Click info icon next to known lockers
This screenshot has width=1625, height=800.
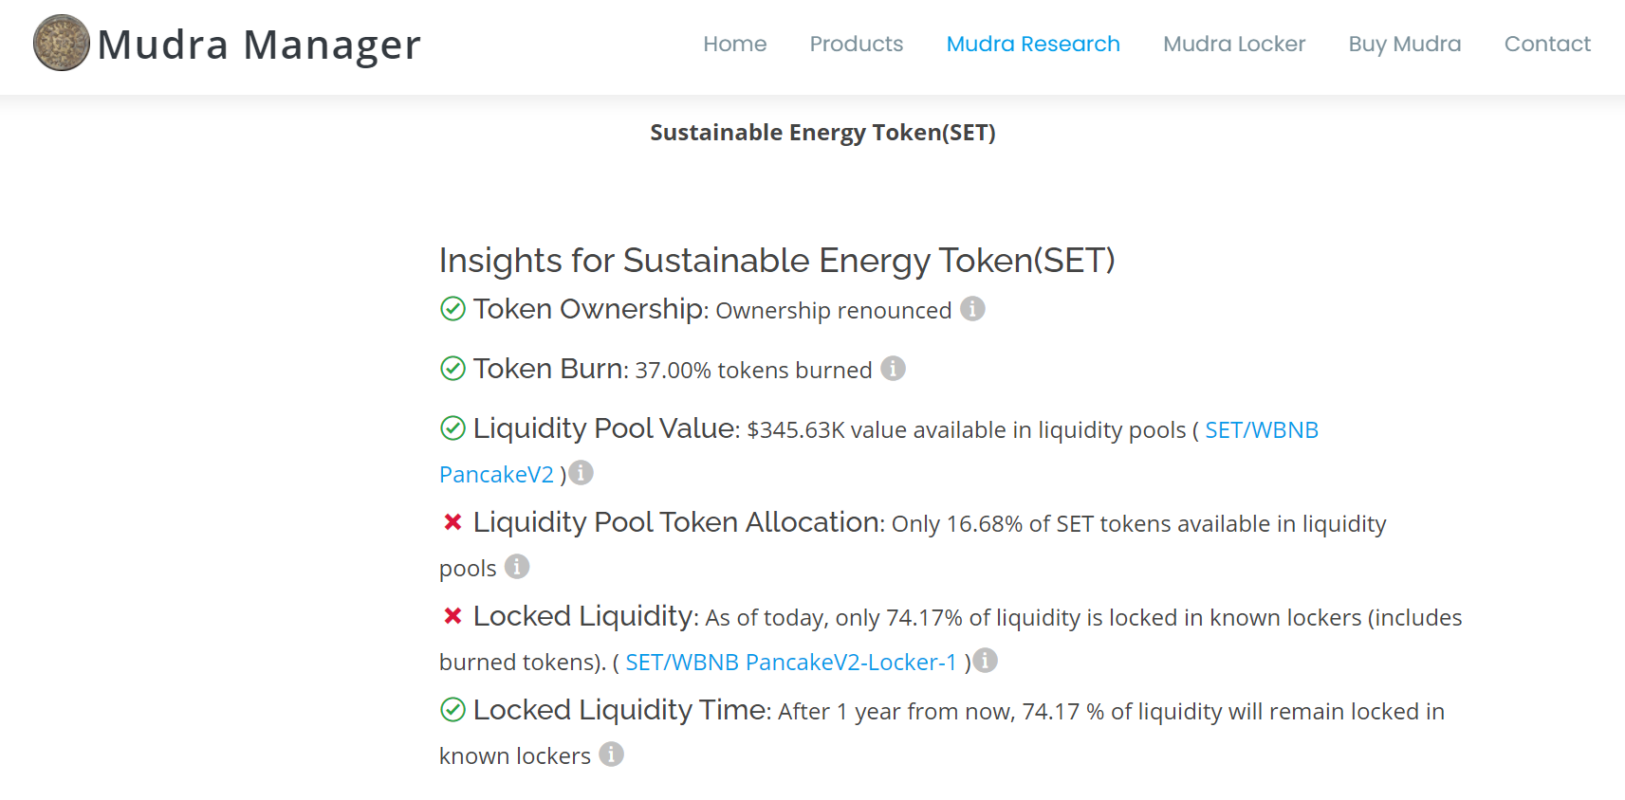point(612,754)
